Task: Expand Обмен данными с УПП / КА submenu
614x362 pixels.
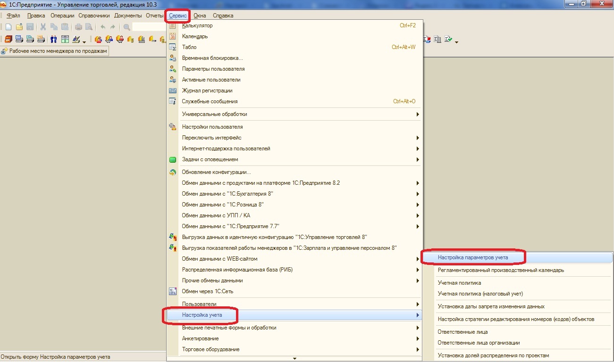Action: (295, 215)
